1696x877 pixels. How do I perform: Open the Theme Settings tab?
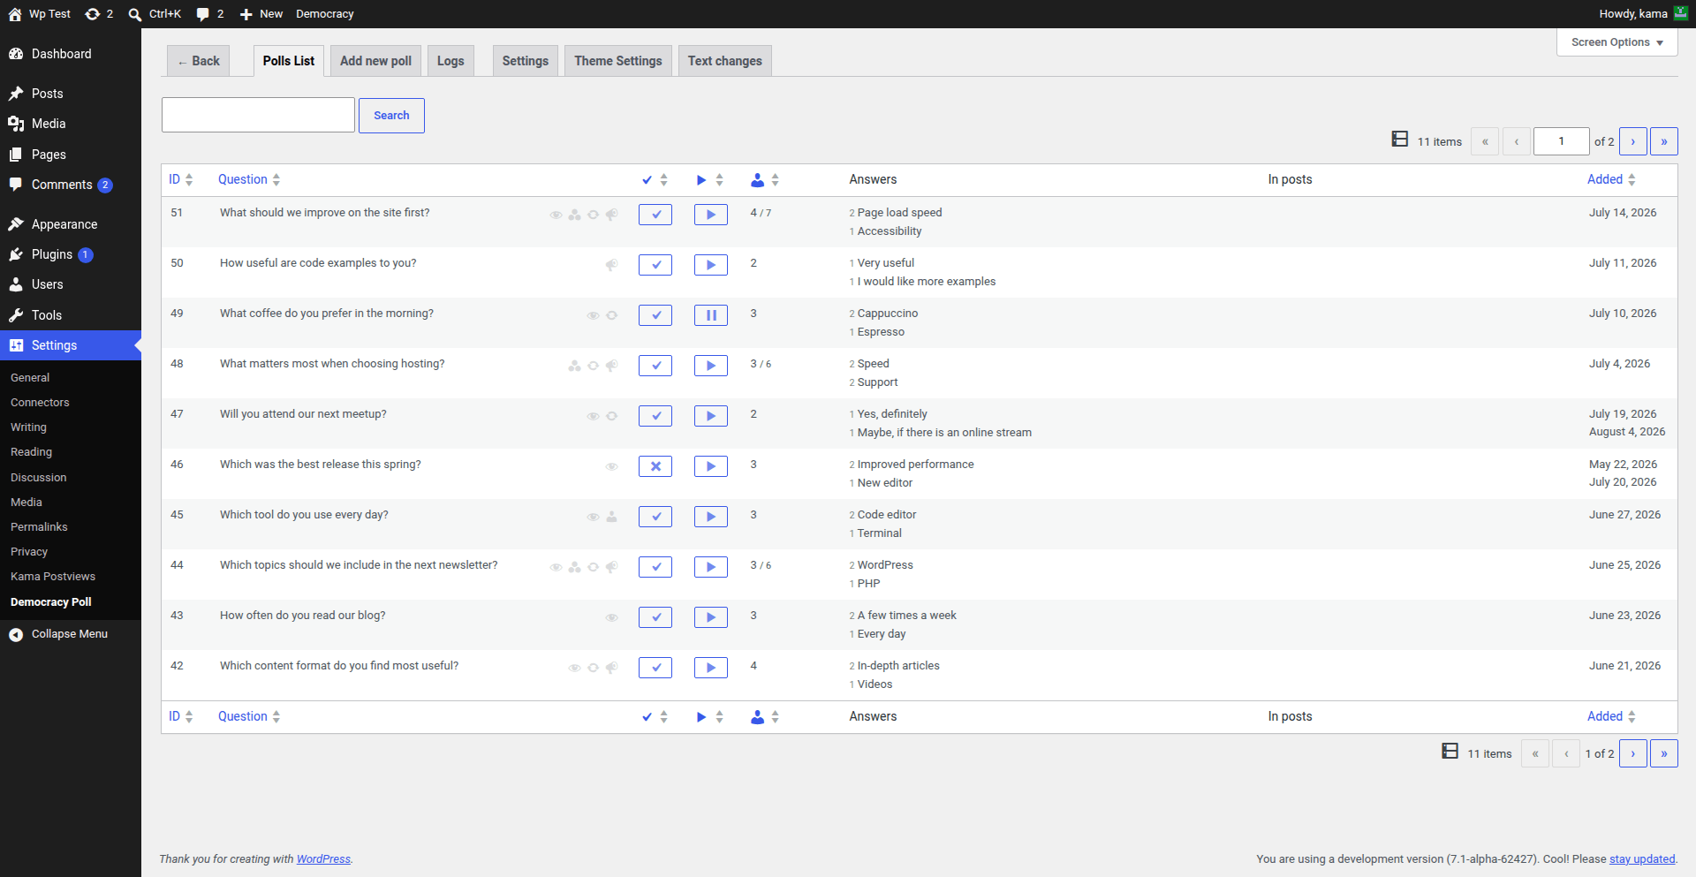tap(618, 61)
